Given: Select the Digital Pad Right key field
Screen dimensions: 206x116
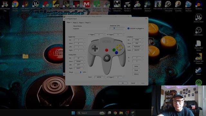Looking at the screenshot, I should pos(79,50).
